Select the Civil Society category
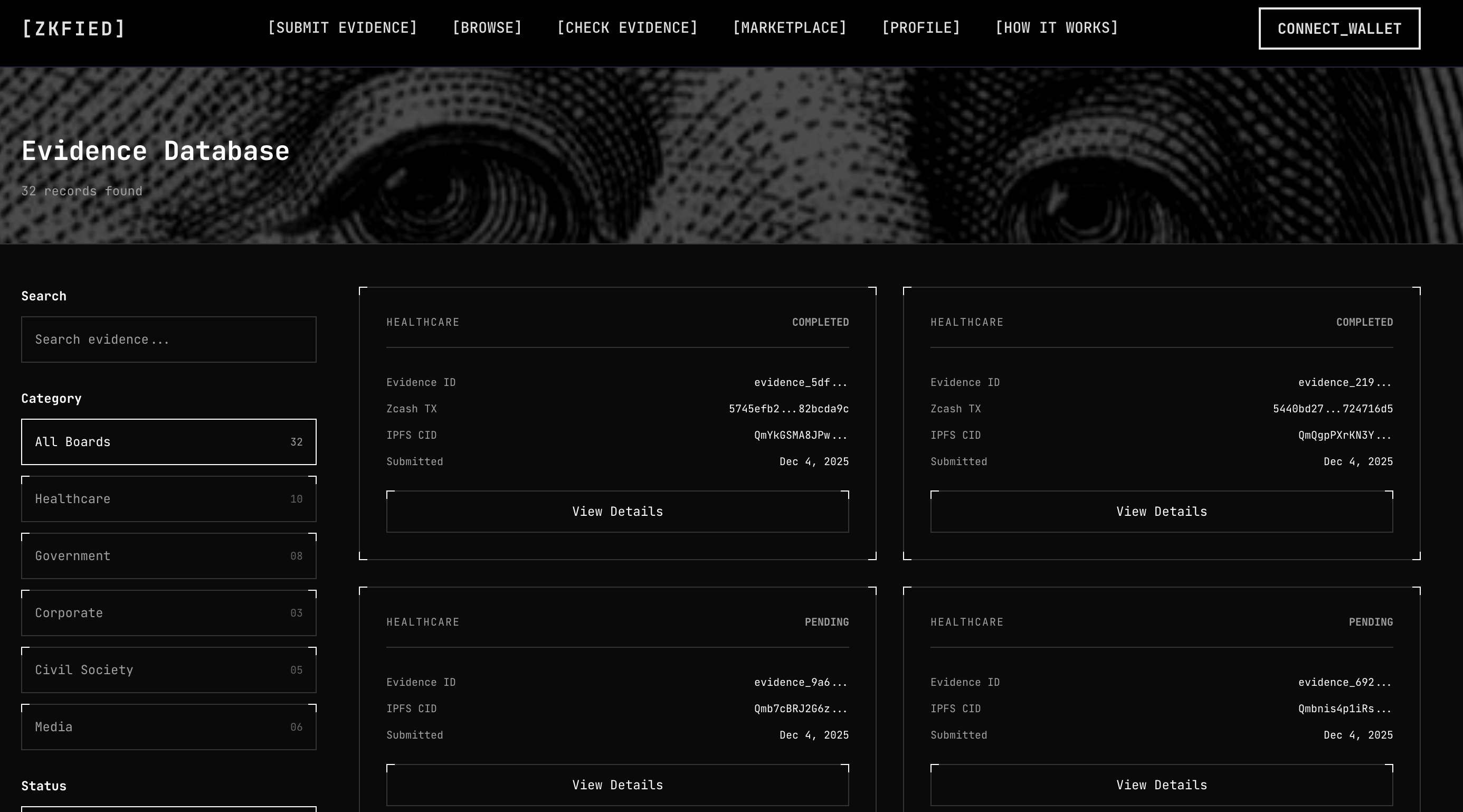The width and height of the screenshot is (1463, 812). 169,670
